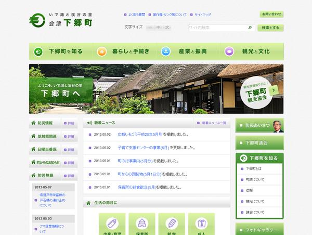Open 子育て支援センターの事業(5月) news link

click(x=144, y=148)
